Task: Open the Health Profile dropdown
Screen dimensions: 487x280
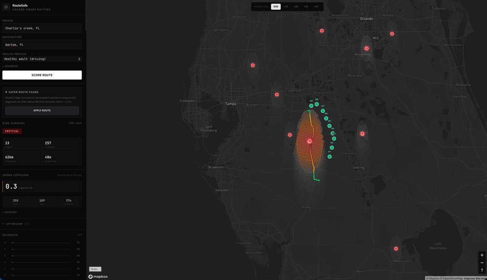Action: (42, 59)
